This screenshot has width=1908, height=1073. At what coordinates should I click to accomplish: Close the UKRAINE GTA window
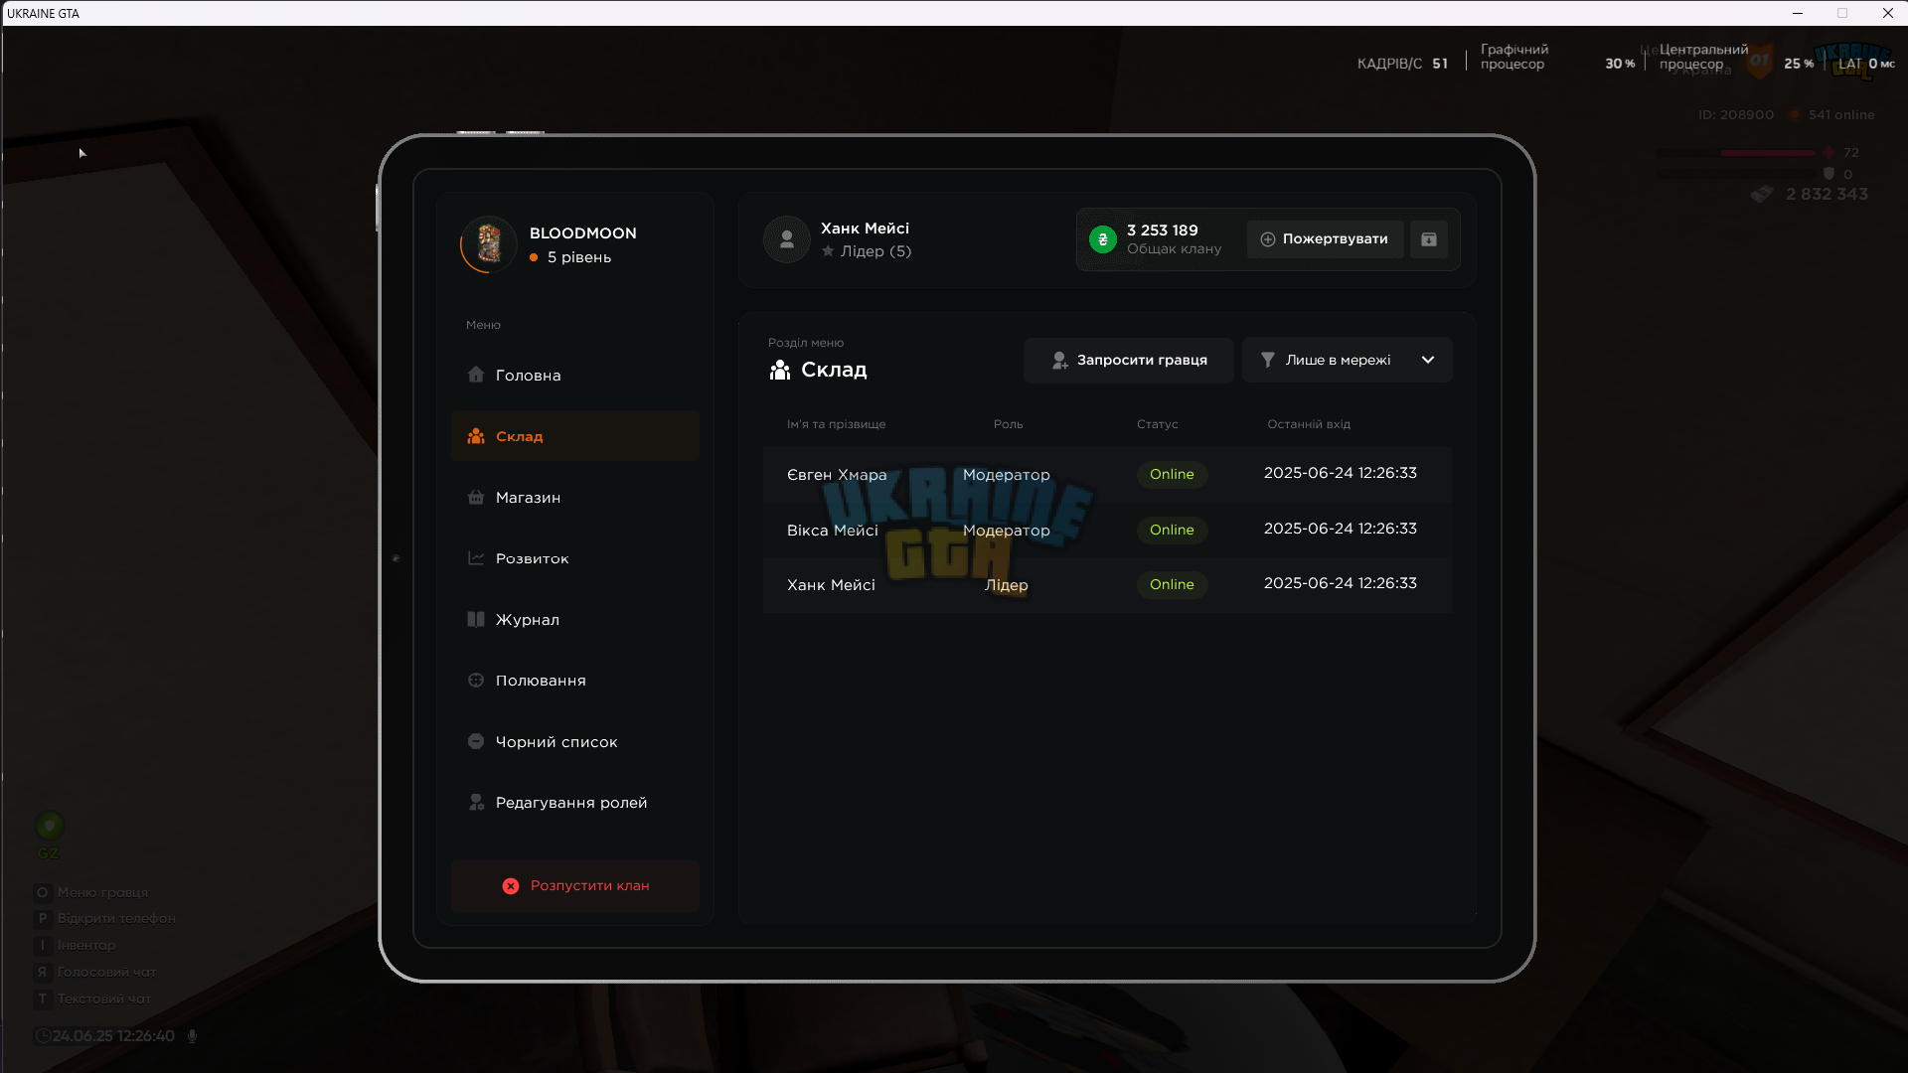pos(1887,13)
